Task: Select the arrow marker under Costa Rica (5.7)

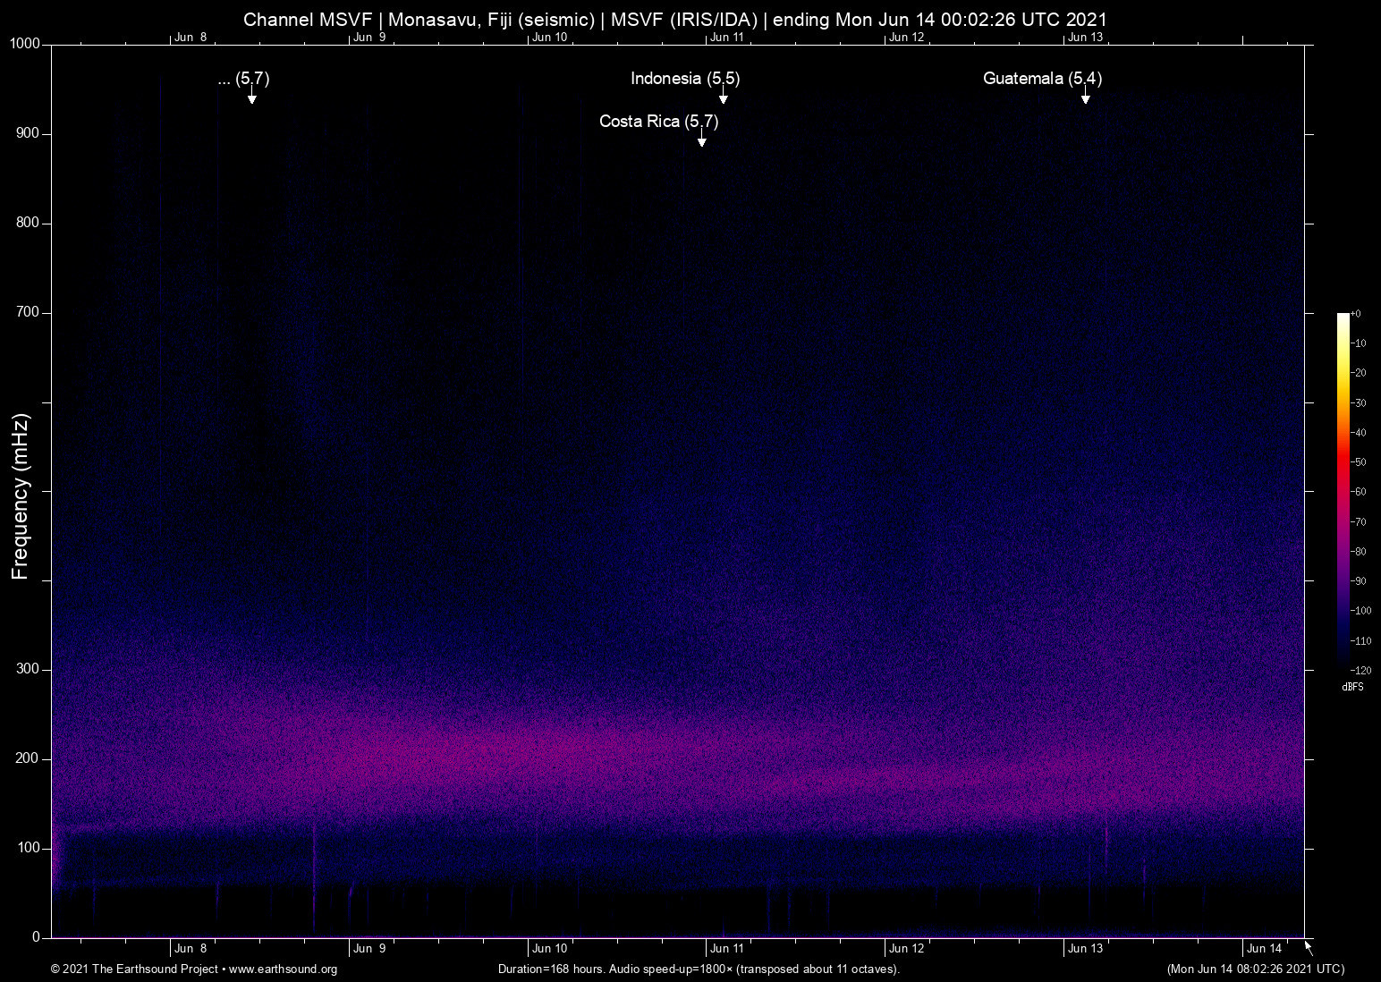Action: pyautogui.click(x=702, y=140)
